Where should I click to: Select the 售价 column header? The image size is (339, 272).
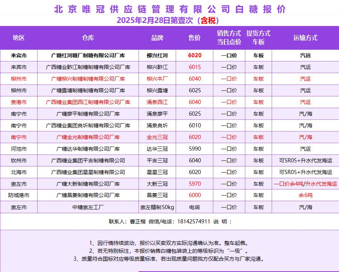pyautogui.click(x=195, y=38)
